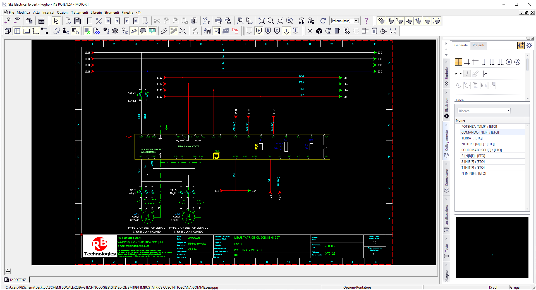Click the green R revision bubble icon
Screen dimensions: 536x290
tap(152, 31)
